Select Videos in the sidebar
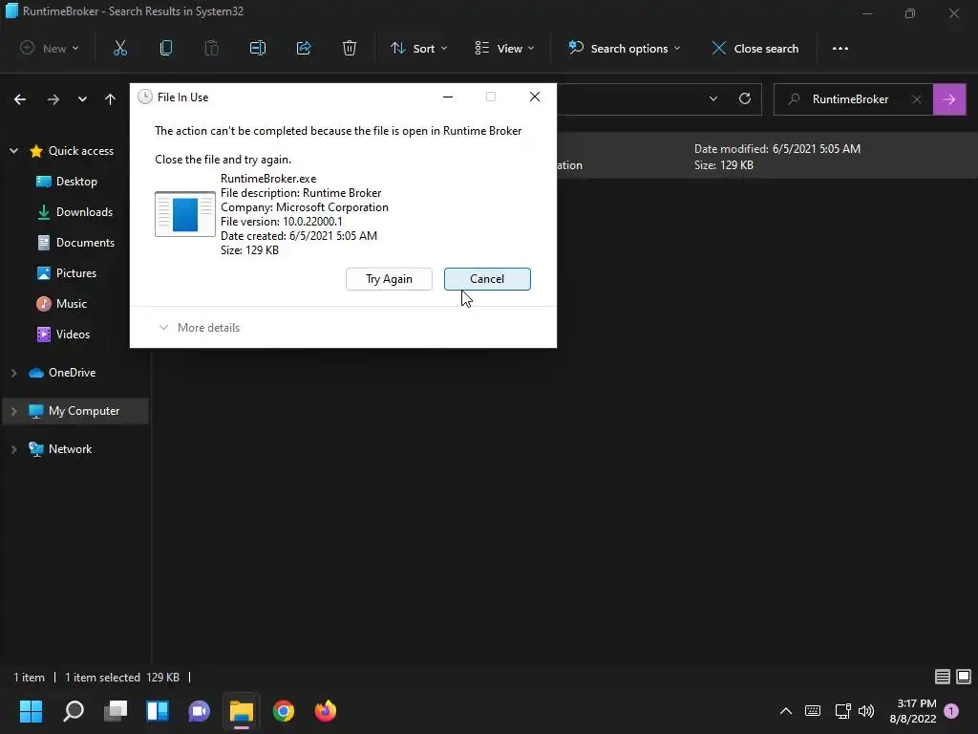Viewport: 978px width, 734px height. click(x=73, y=335)
